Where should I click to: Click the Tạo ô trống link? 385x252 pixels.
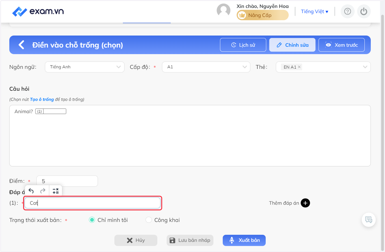tap(42, 99)
